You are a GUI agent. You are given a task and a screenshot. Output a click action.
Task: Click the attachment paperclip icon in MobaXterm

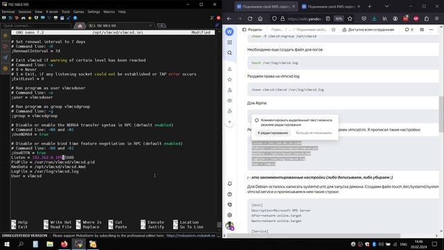[x=217, y=26]
